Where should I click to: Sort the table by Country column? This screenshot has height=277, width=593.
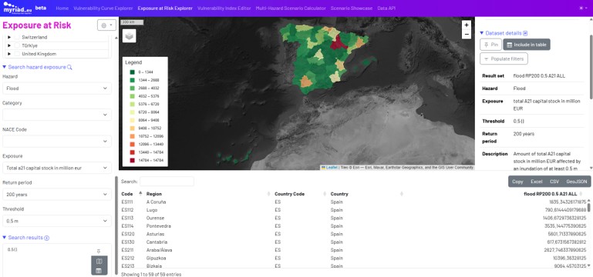(x=366, y=194)
